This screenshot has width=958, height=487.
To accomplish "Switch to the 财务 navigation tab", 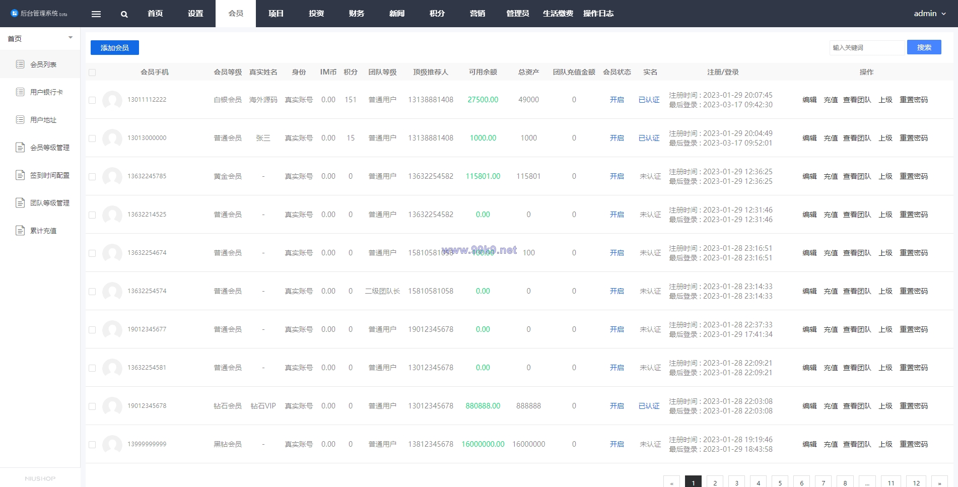I will point(357,14).
